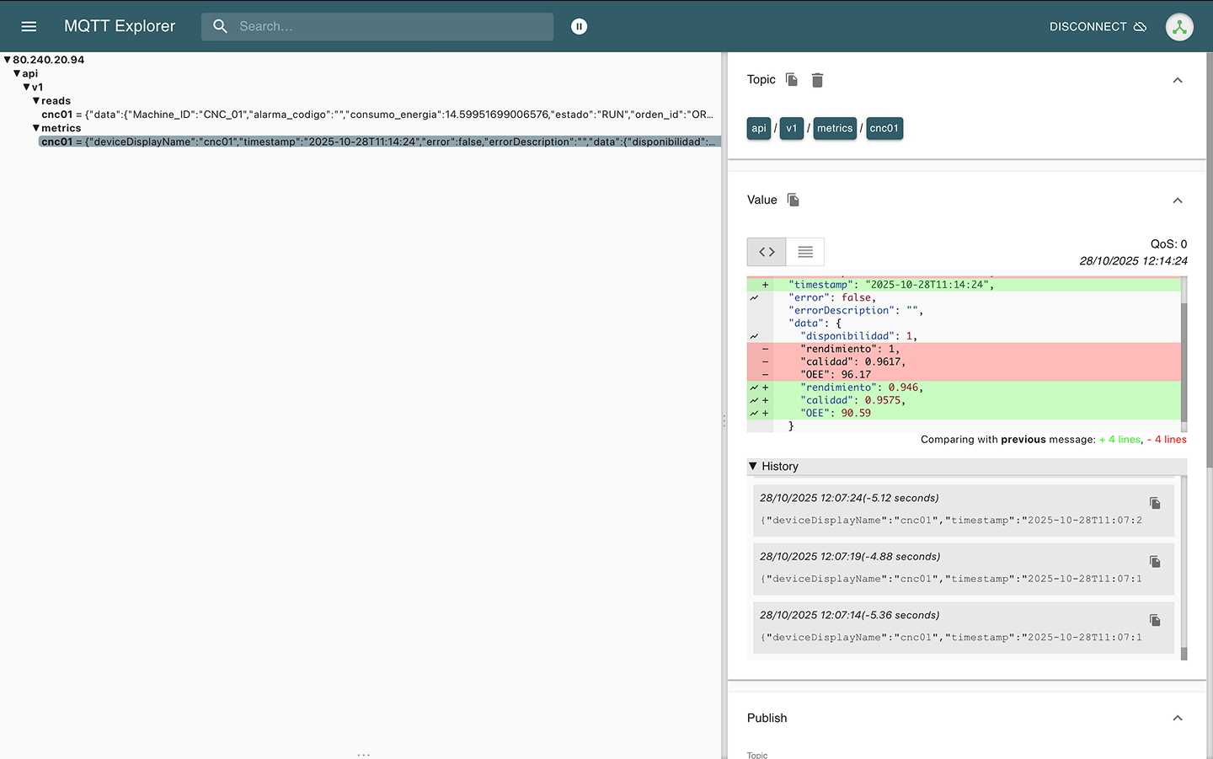Copy the 12:07:19 history entry

tap(1155, 562)
